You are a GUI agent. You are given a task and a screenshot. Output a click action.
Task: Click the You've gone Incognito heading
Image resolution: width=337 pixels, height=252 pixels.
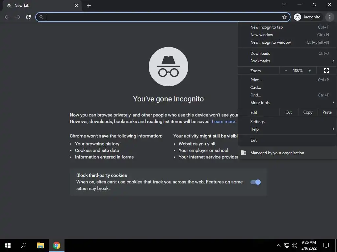(x=168, y=99)
